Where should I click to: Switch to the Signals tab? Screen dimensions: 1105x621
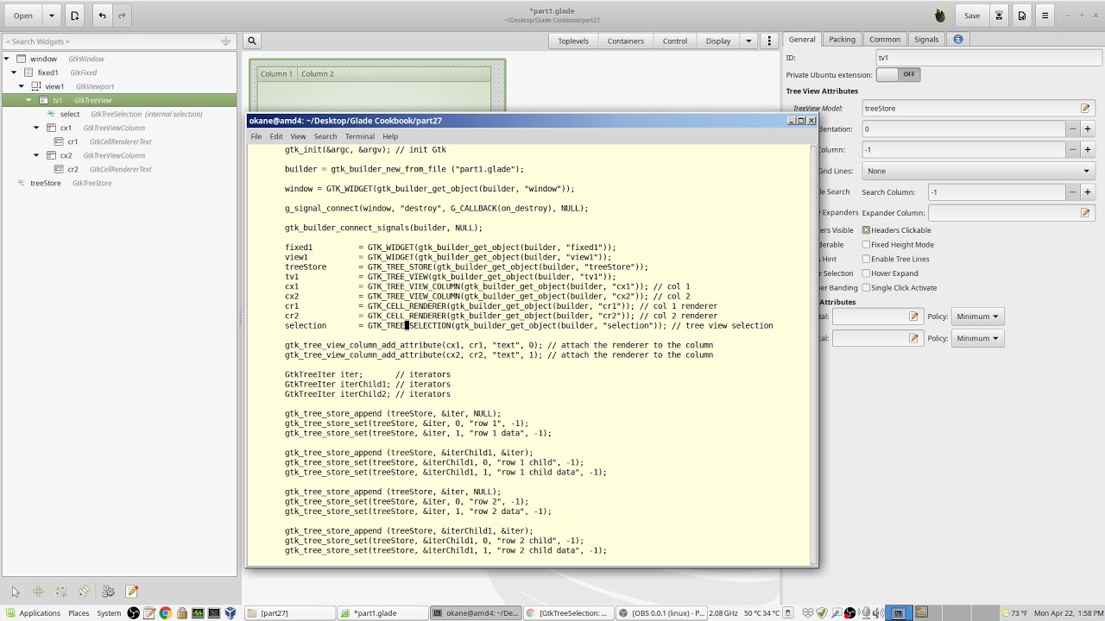pyautogui.click(x=926, y=40)
